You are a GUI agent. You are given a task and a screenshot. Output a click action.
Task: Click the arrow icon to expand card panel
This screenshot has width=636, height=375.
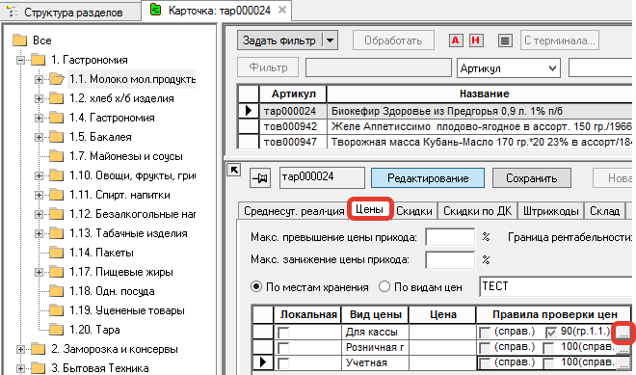(x=234, y=170)
